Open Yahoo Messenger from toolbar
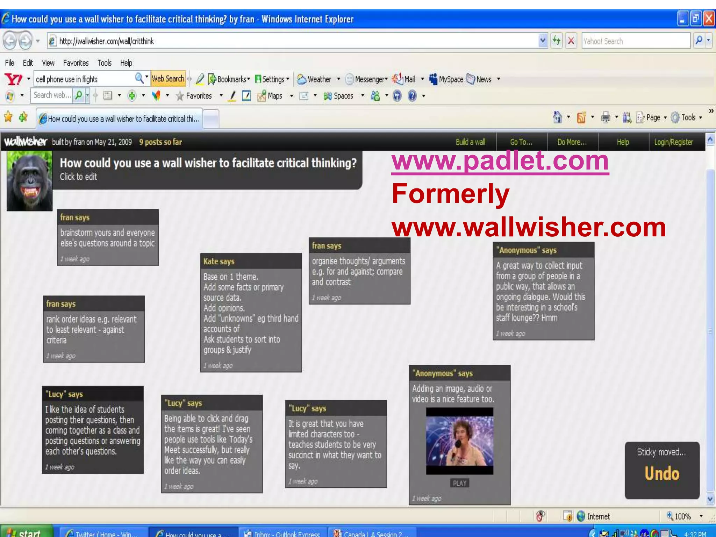This screenshot has width=716, height=537. [366, 79]
